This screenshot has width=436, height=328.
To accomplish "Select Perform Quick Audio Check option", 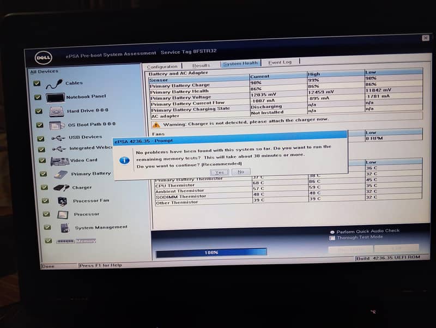I will pyautogui.click(x=332, y=232).
